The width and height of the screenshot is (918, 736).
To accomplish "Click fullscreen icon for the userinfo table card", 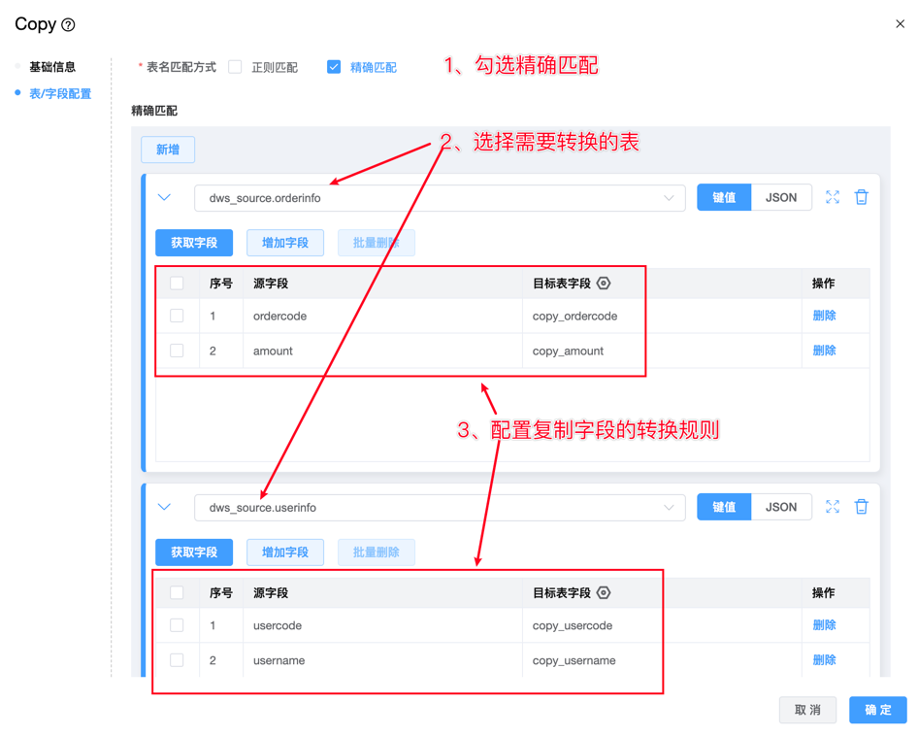I will [833, 507].
